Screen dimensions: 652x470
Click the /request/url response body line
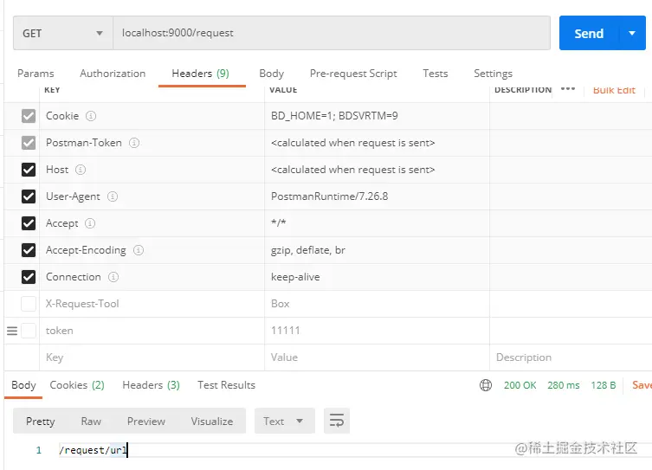tap(94, 450)
